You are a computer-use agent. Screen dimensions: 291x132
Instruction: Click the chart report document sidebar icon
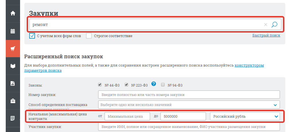click(13, 83)
